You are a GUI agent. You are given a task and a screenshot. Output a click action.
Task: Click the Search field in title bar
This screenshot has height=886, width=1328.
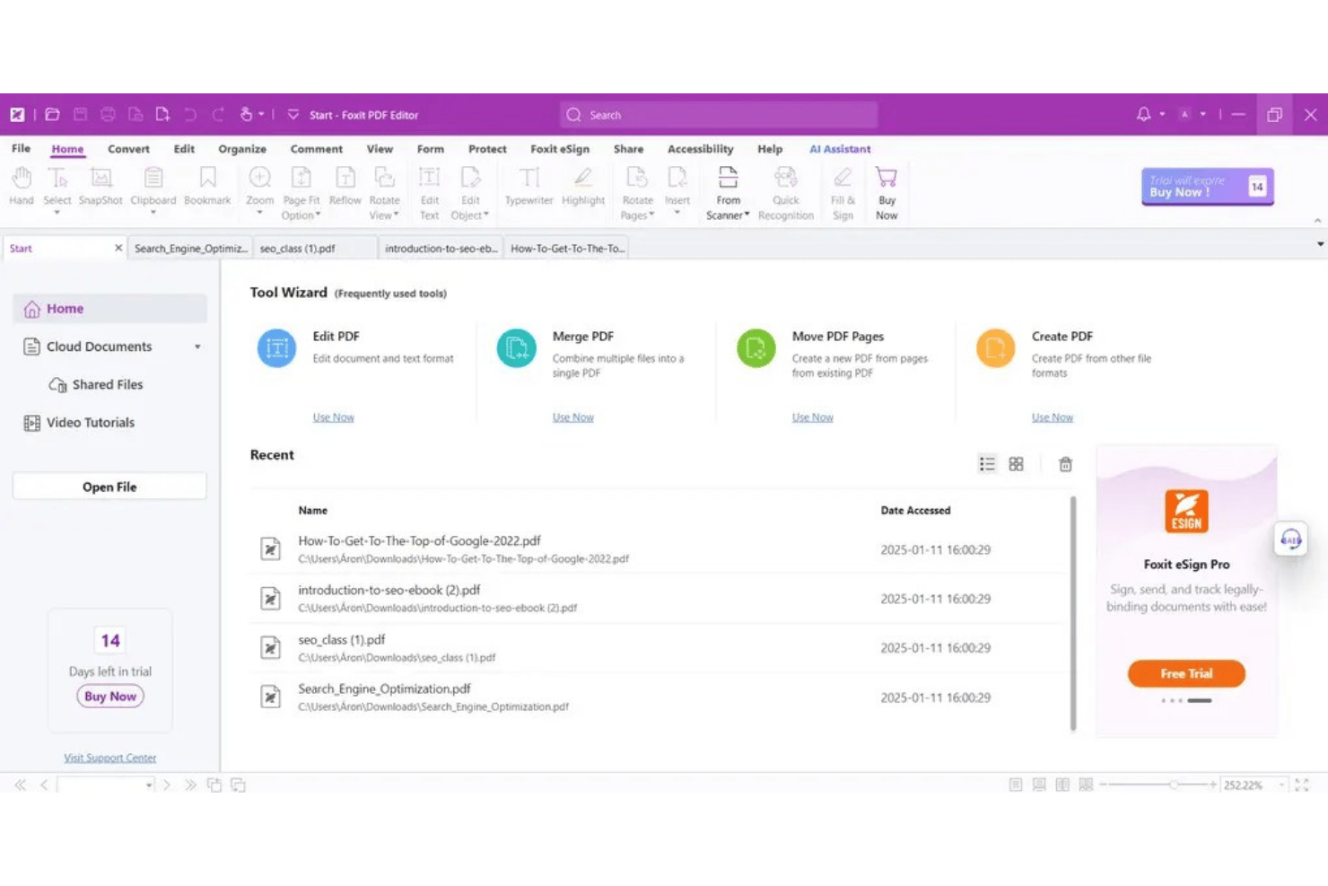(719, 115)
